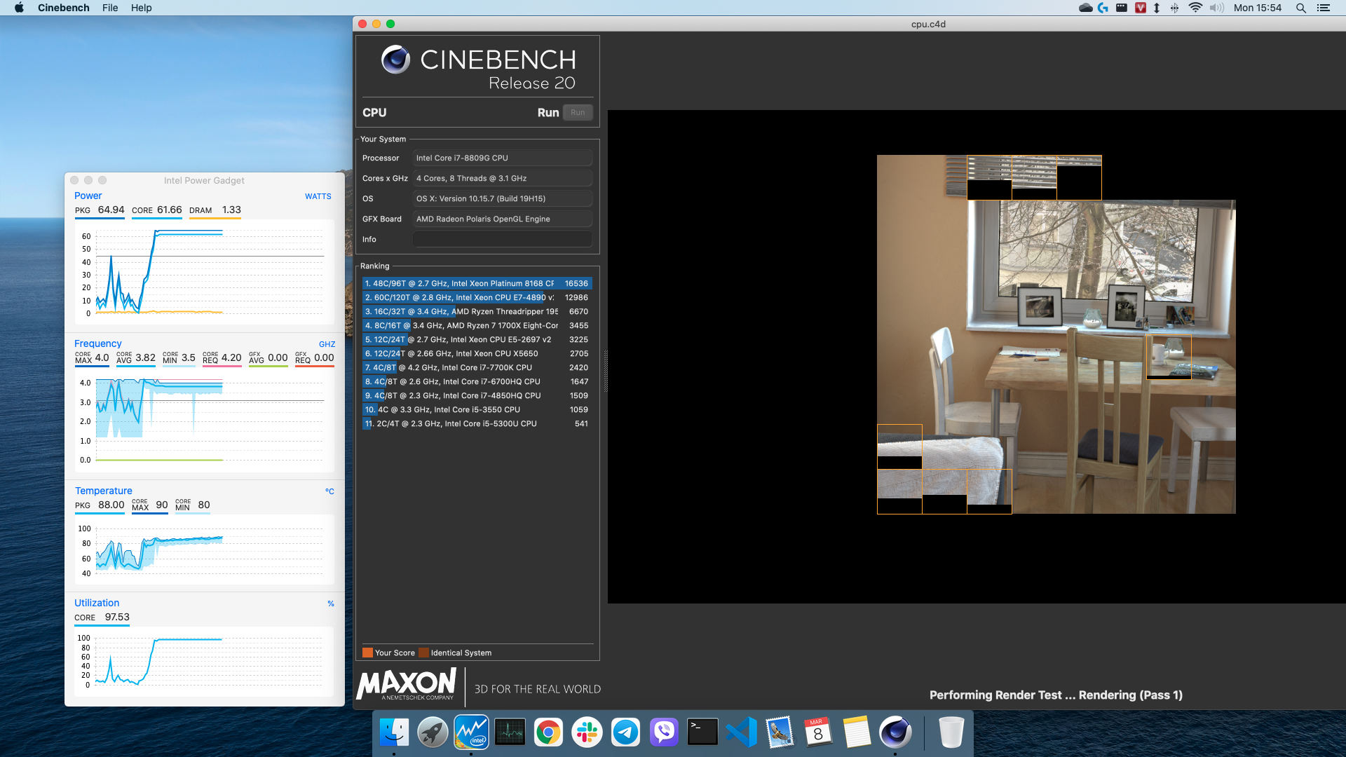
Task: Click the Logitech G menu bar icon
Action: (1103, 8)
